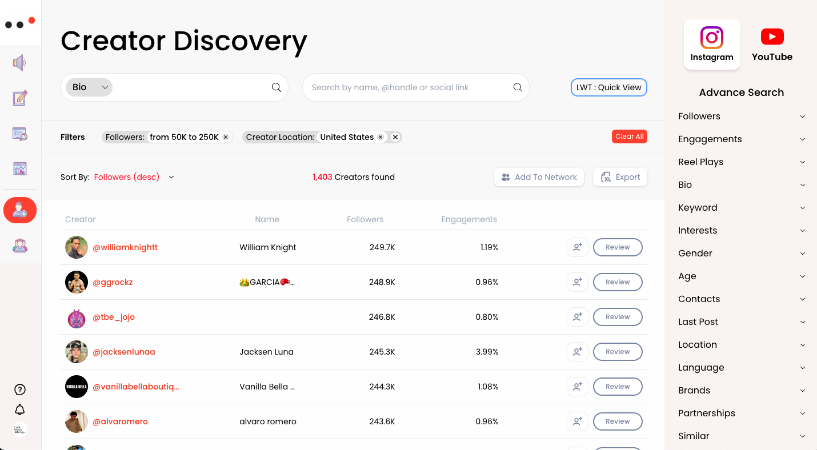Remove the United States location chip
Screen dimensions: 817x450
click(x=381, y=137)
